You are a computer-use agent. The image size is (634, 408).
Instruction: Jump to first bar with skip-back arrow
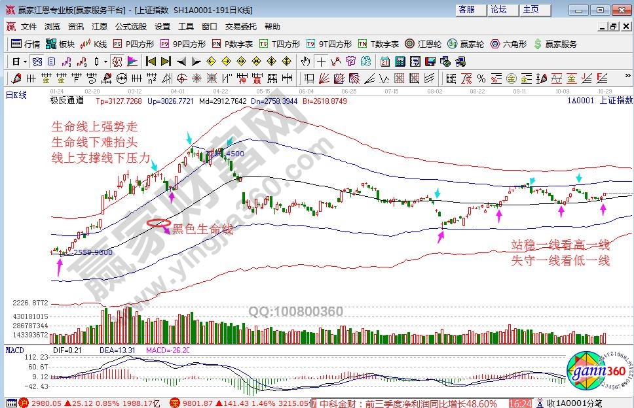[x=151, y=61]
